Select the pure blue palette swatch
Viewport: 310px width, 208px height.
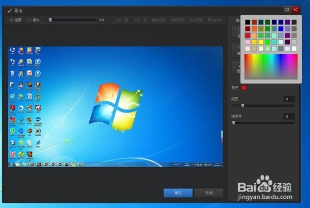pos(281,29)
